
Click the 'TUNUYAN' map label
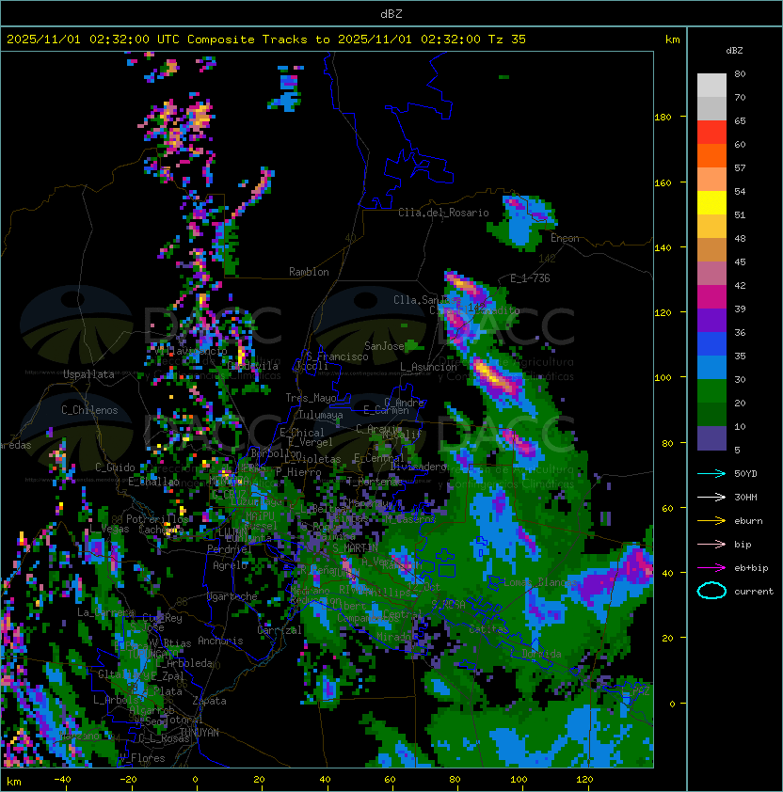click(200, 733)
